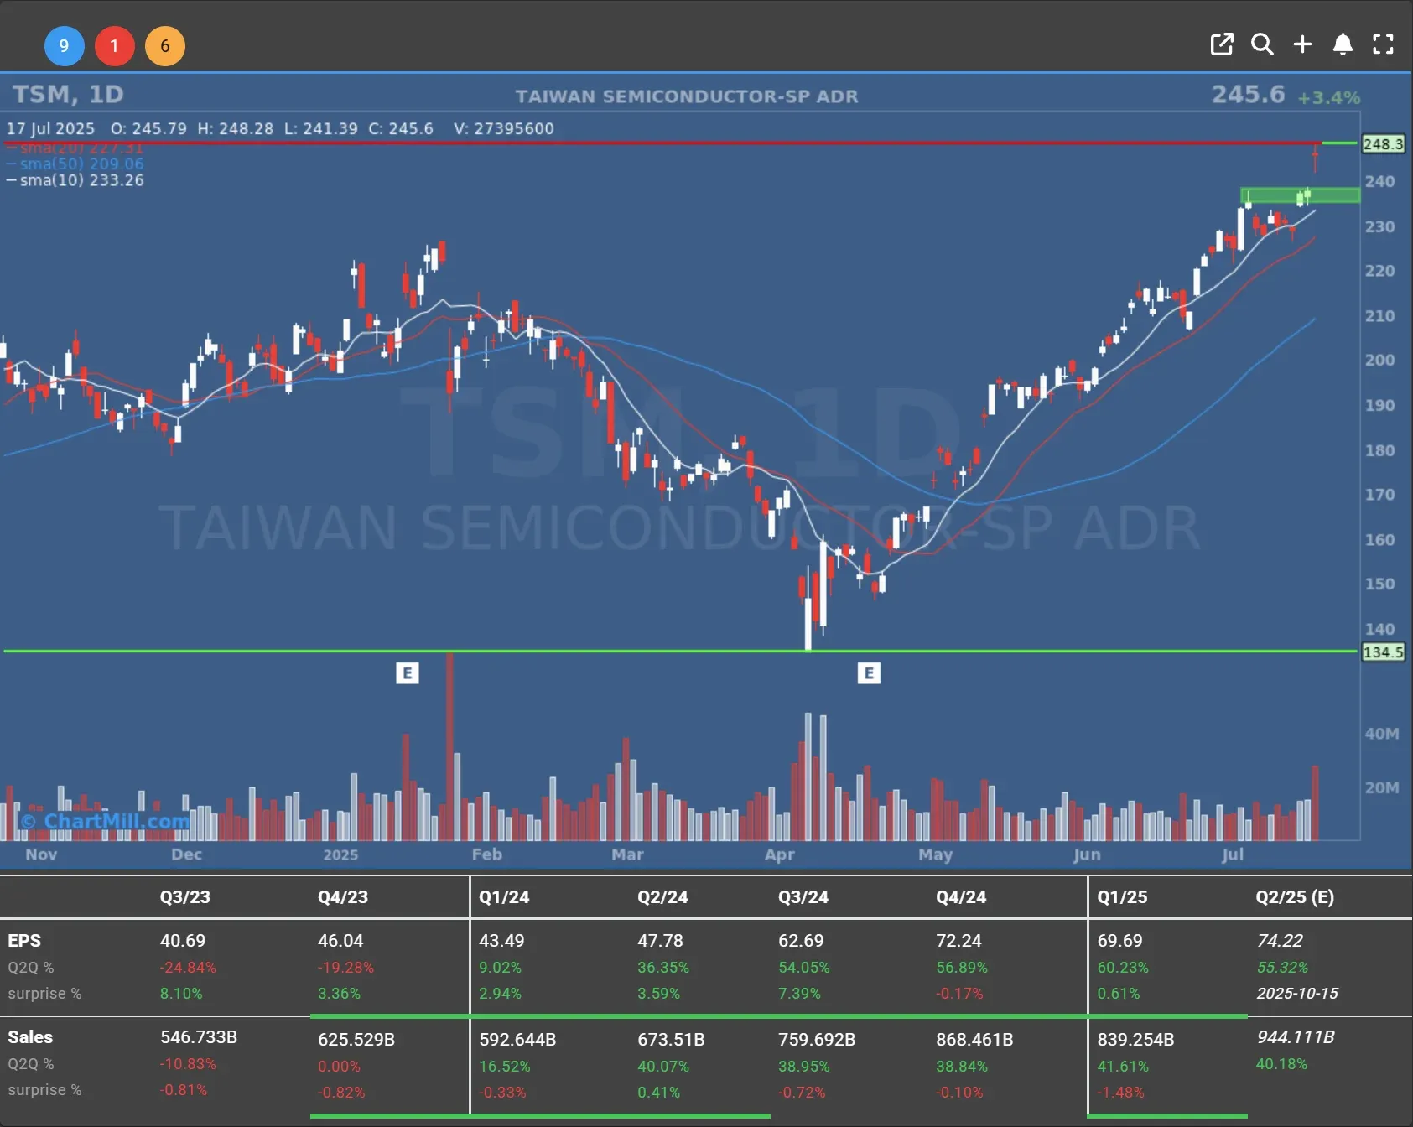Click EPS value 62.69
Viewport: 1413px width, 1127px height.
[801, 941]
